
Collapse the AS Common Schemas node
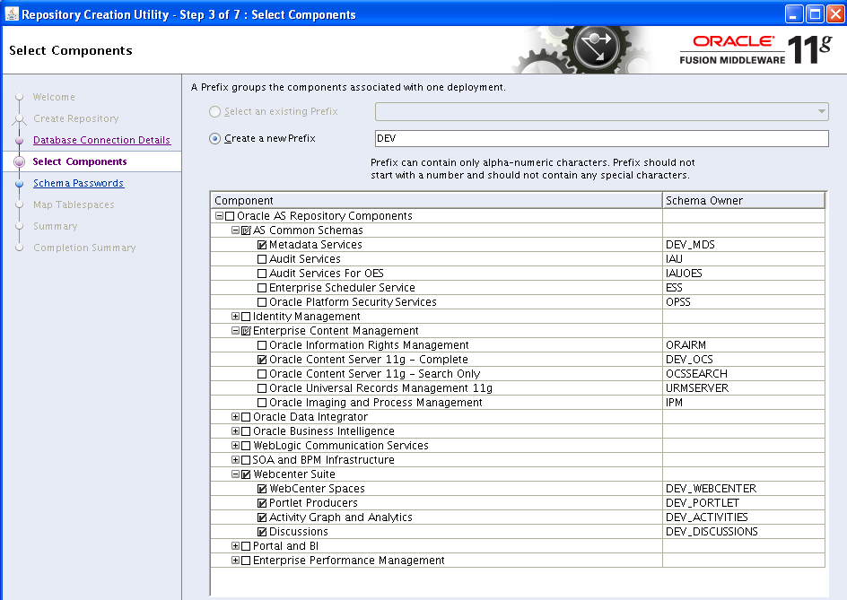click(x=236, y=230)
